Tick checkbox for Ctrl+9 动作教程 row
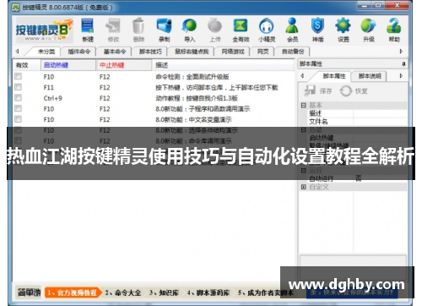422x306 pixels. [19, 98]
